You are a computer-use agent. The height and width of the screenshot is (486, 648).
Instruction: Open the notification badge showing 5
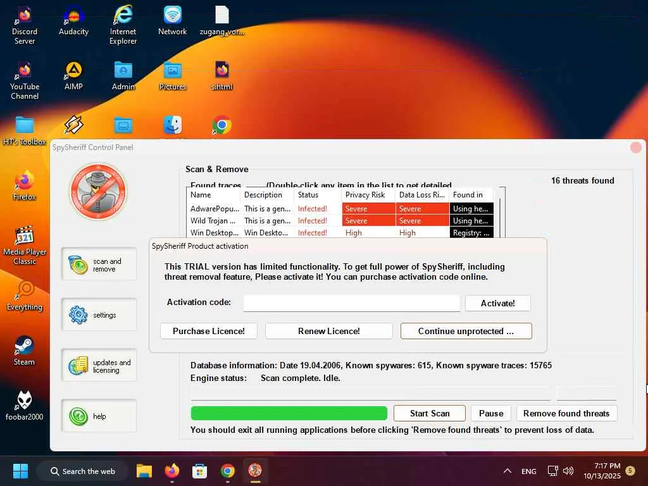click(x=630, y=471)
